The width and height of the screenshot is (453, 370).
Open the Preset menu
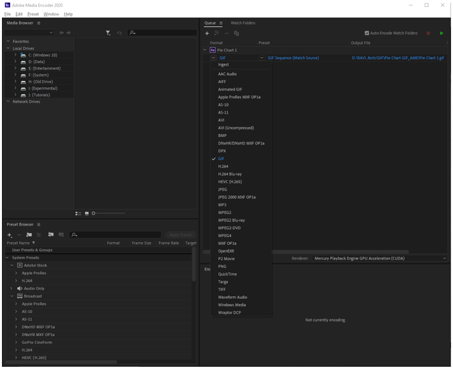tap(33, 14)
